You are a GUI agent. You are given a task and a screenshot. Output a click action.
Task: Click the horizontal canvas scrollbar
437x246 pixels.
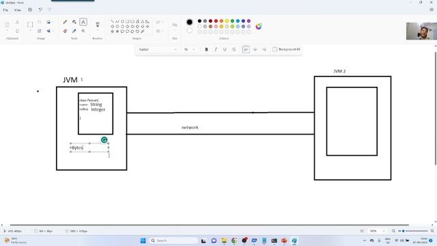(x=210, y=225)
